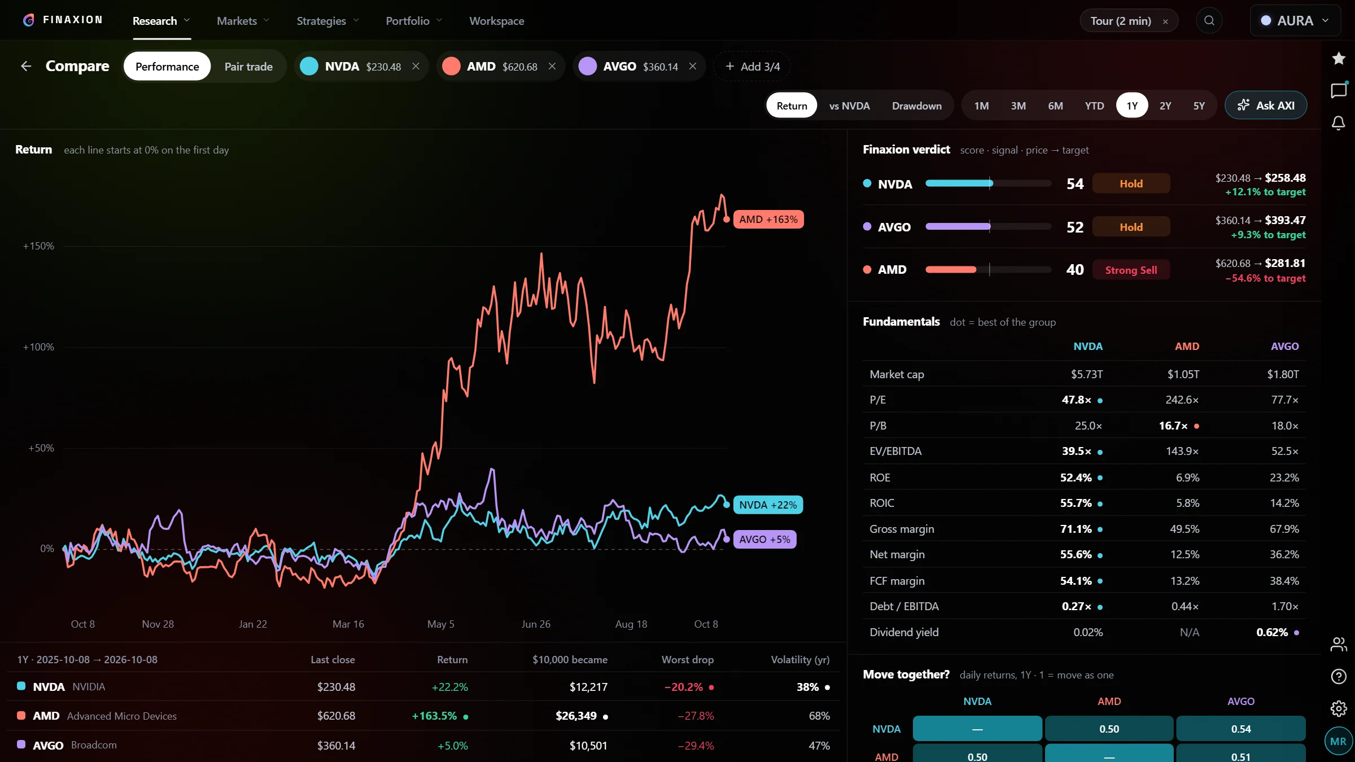This screenshot has width=1355, height=762.
Task: Click the AMD +163% chart label
Action: point(768,220)
